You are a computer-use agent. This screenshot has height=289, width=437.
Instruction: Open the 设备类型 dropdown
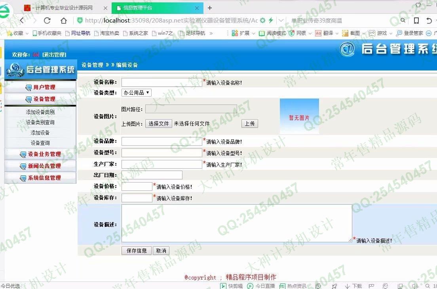(x=136, y=93)
